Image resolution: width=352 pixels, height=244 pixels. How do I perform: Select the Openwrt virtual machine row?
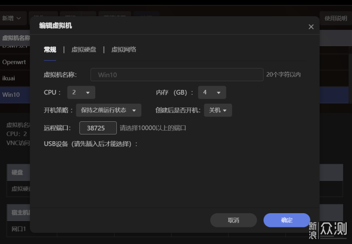click(15, 62)
